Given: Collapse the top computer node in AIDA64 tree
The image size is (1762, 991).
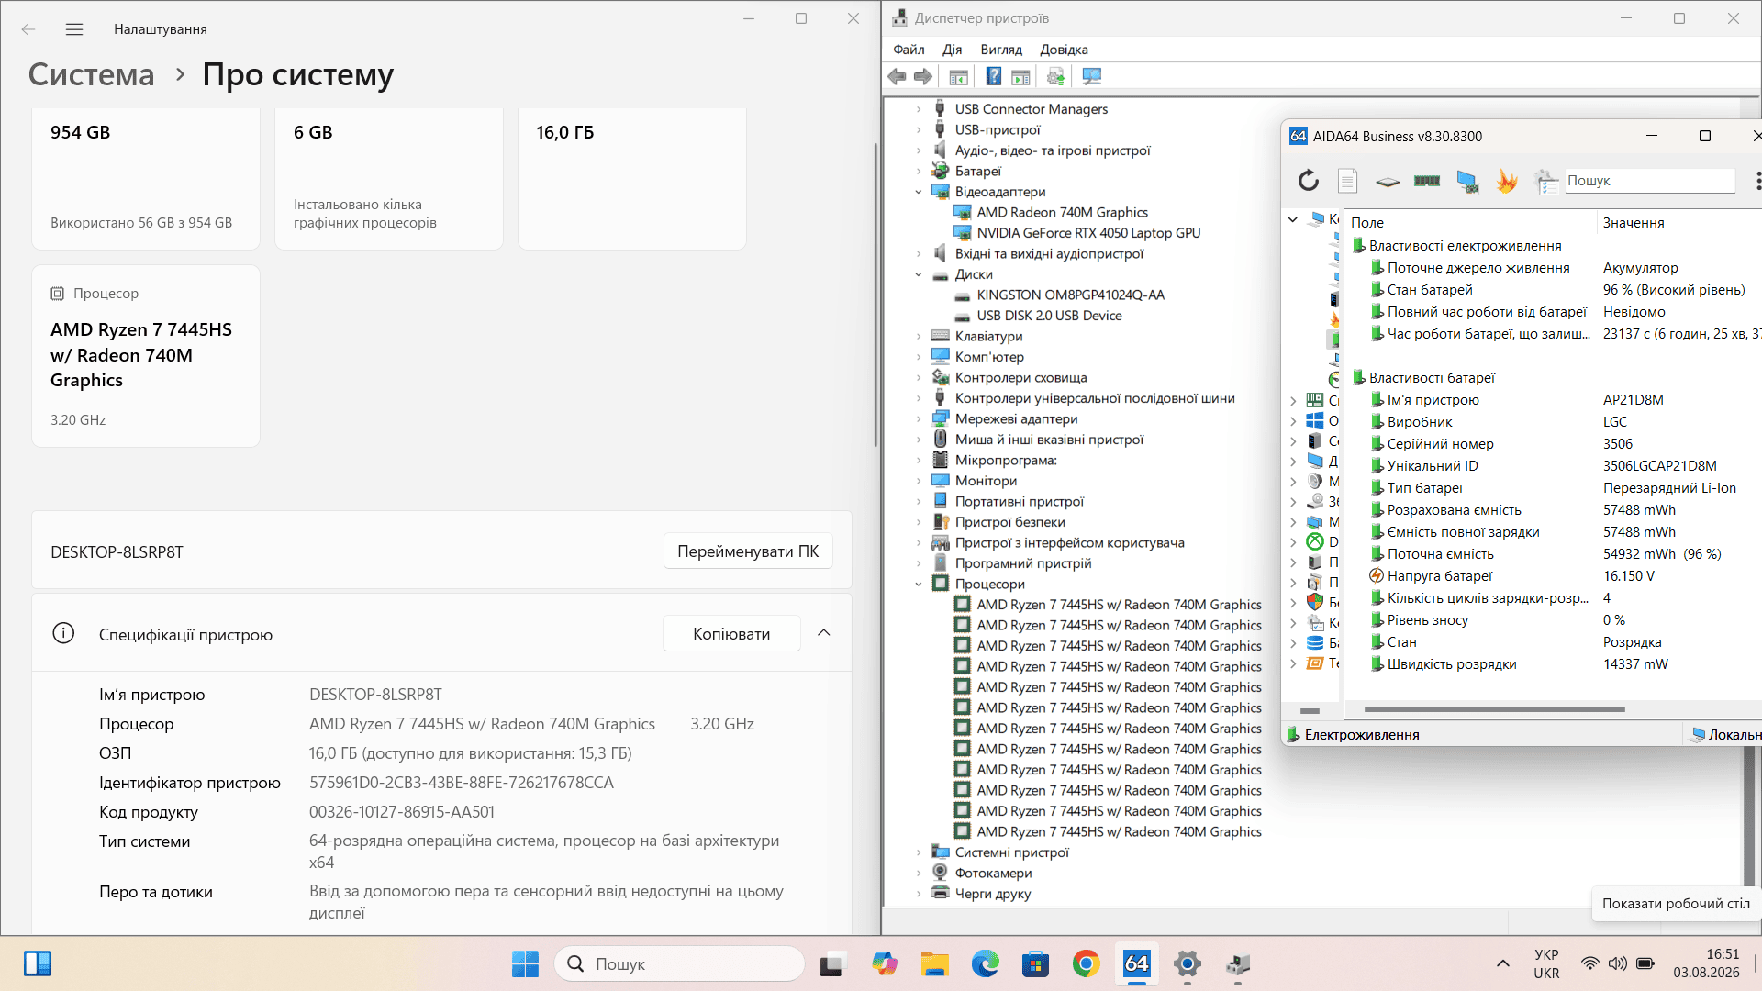Looking at the screenshot, I should pos(1292,219).
